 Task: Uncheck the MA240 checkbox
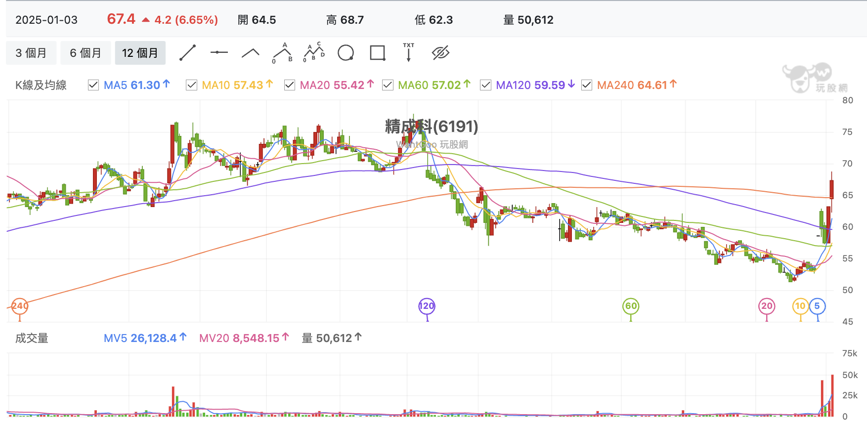click(587, 85)
